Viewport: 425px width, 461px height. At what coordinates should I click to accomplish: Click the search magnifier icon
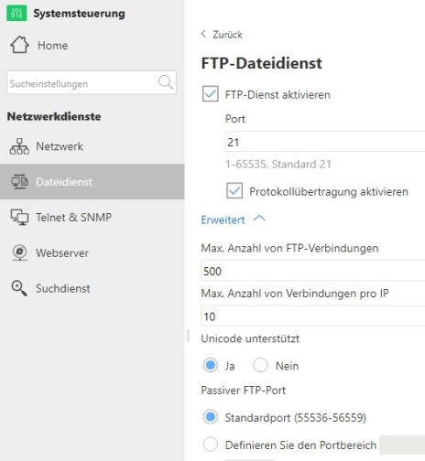coord(166,82)
